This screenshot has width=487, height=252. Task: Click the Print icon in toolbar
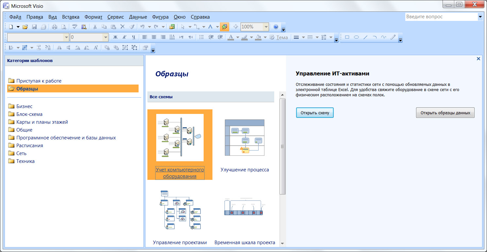pyautogui.click(x=55, y=27)
